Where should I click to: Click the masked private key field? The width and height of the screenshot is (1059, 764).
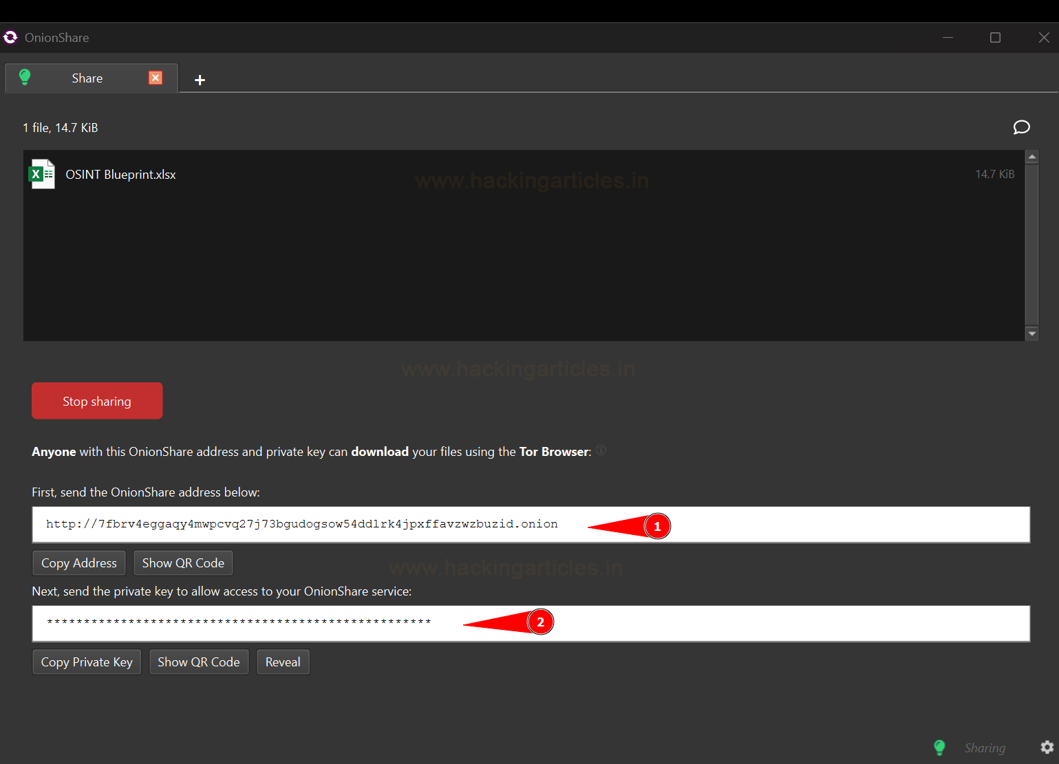[x=531, y=624]
